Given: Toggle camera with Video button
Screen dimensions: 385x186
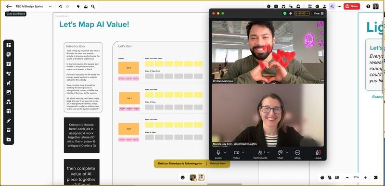Looking at the screenshot, I should 236,154.
